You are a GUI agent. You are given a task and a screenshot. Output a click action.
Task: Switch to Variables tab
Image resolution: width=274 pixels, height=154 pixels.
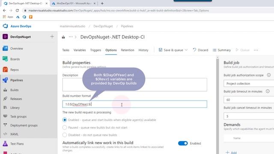[x=80, y=50]
